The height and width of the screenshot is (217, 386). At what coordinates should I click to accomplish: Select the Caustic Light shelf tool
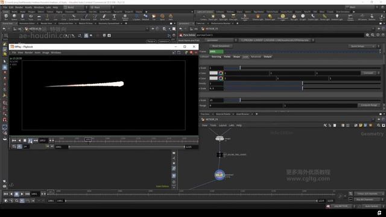click(x=313, y=17)
